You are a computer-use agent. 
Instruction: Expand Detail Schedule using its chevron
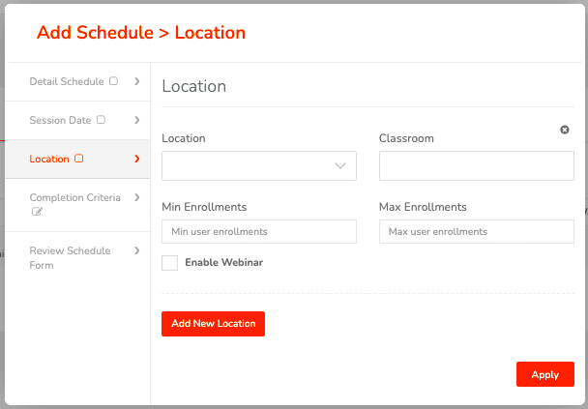point(137,81)
